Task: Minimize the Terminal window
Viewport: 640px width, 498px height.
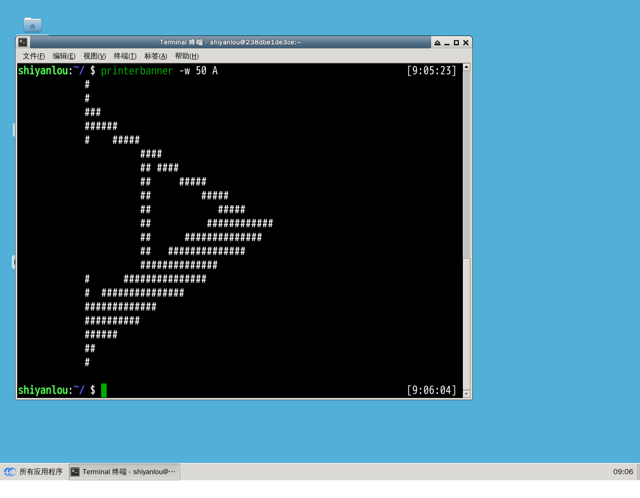Action: 447,43
